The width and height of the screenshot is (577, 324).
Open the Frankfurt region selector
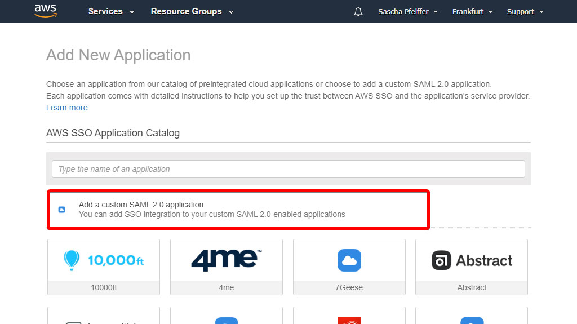pyautogui.click(x=472, y=11)
